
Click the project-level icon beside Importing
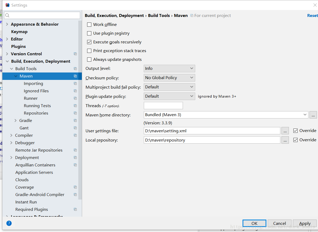tap(75, 83)
